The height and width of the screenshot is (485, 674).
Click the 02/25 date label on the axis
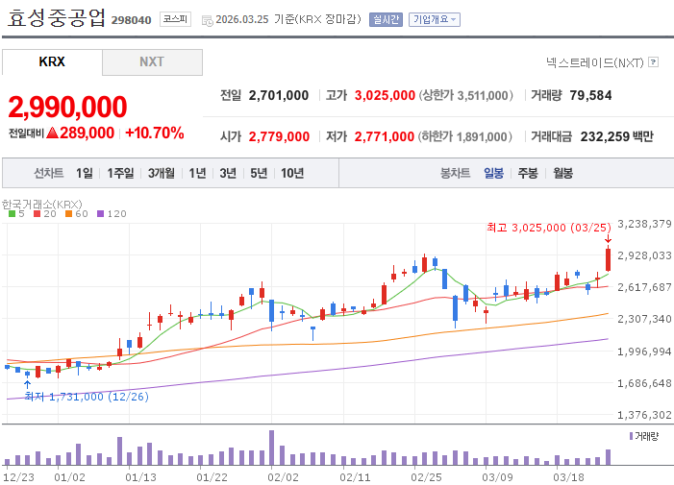[426, 477]
